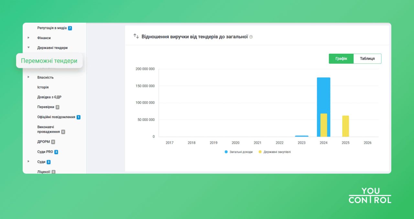Open the question mark help icon after chart title
Viewport: 414px width, 219px height.
tap(251, 37)
